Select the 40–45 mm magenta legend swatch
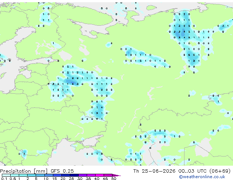233x180 pixels. pos(100,175)
